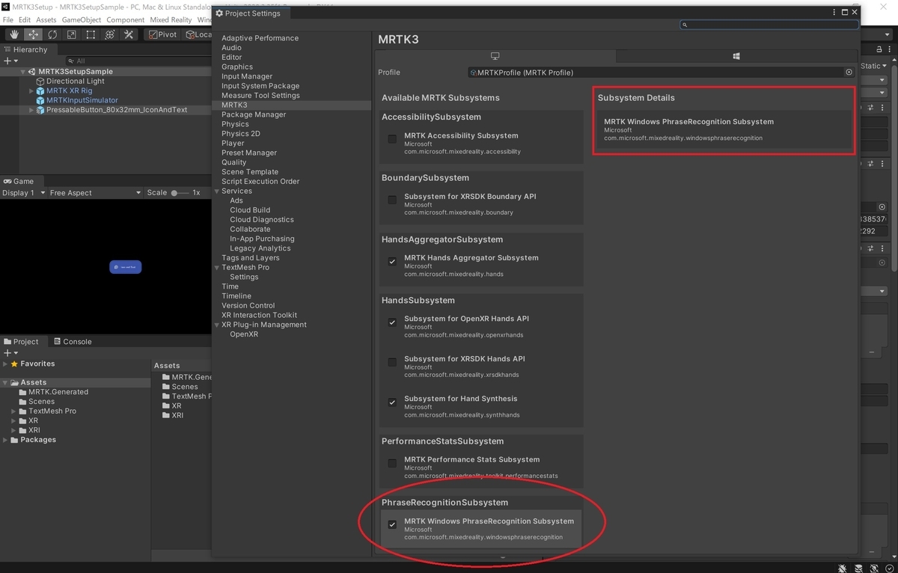Click MRTK XR Rig prefab cube icon
Viewport: 898px width, 573px height.
(x=40, y=91)
